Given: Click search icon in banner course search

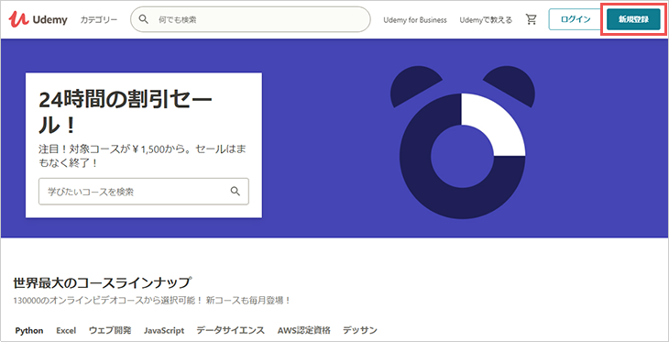Looking at the screenshot, I should tap(236, 191).
